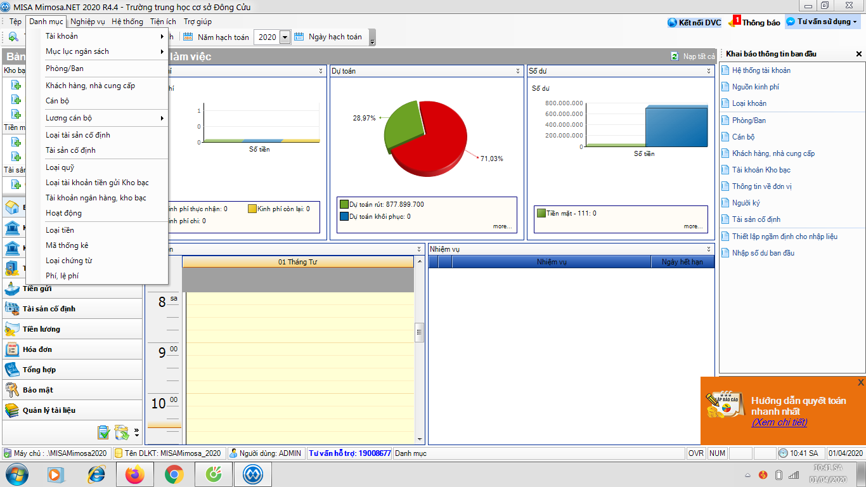Click more... link in Số dư panel

[x=693, y=226]
